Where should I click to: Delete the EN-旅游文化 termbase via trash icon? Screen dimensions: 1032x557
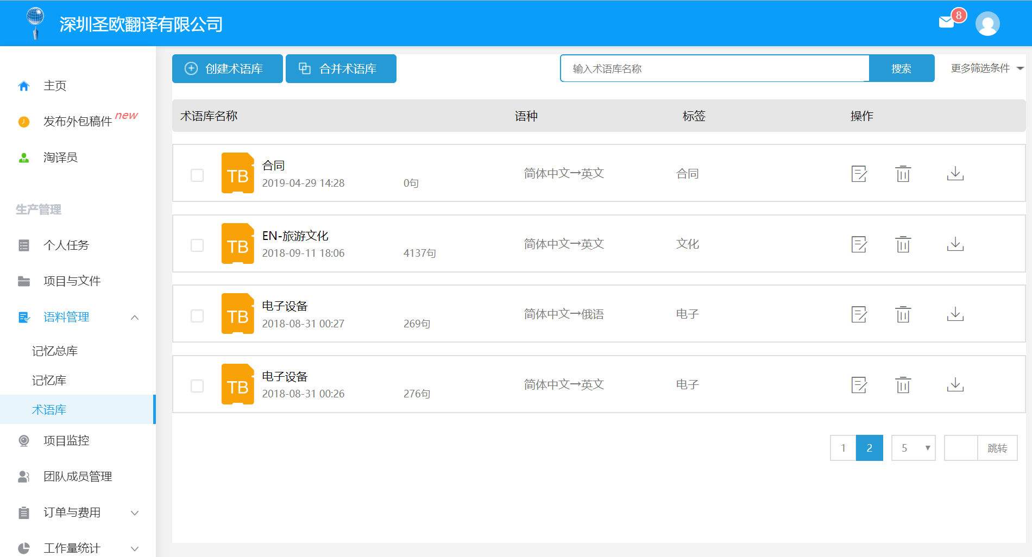tap(903, 244)
